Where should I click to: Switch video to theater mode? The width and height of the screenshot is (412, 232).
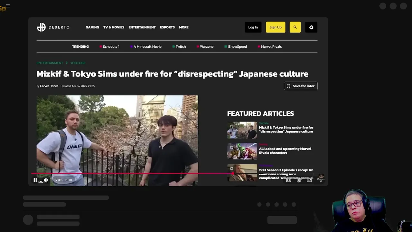[309, 180]
